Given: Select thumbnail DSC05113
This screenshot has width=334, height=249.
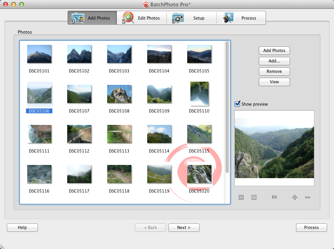Looking at the screenshot, I should [119, 134].
